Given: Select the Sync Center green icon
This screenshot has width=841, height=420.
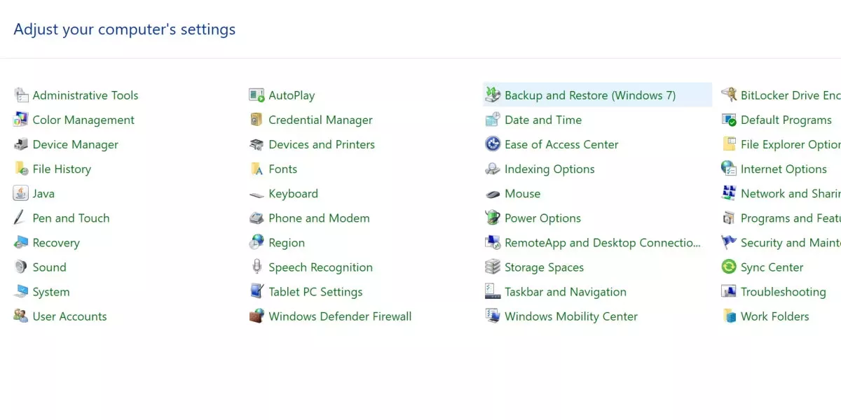Looking at the screenshot, I should (x=729, y=267).
